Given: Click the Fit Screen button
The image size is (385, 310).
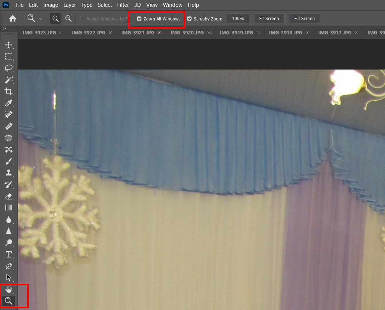Looking at the screenshot, I should (269, 18).
